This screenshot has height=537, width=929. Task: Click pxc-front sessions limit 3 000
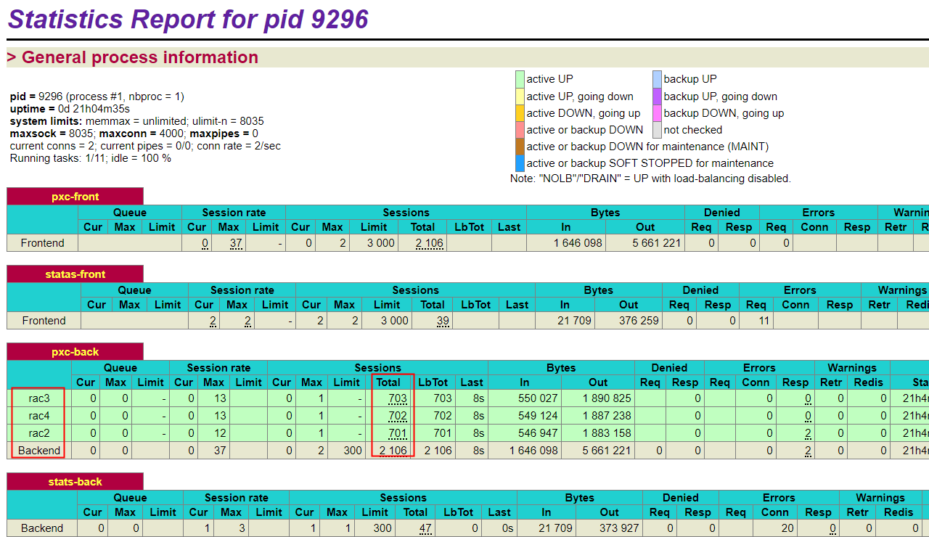[x=380, y=243]
